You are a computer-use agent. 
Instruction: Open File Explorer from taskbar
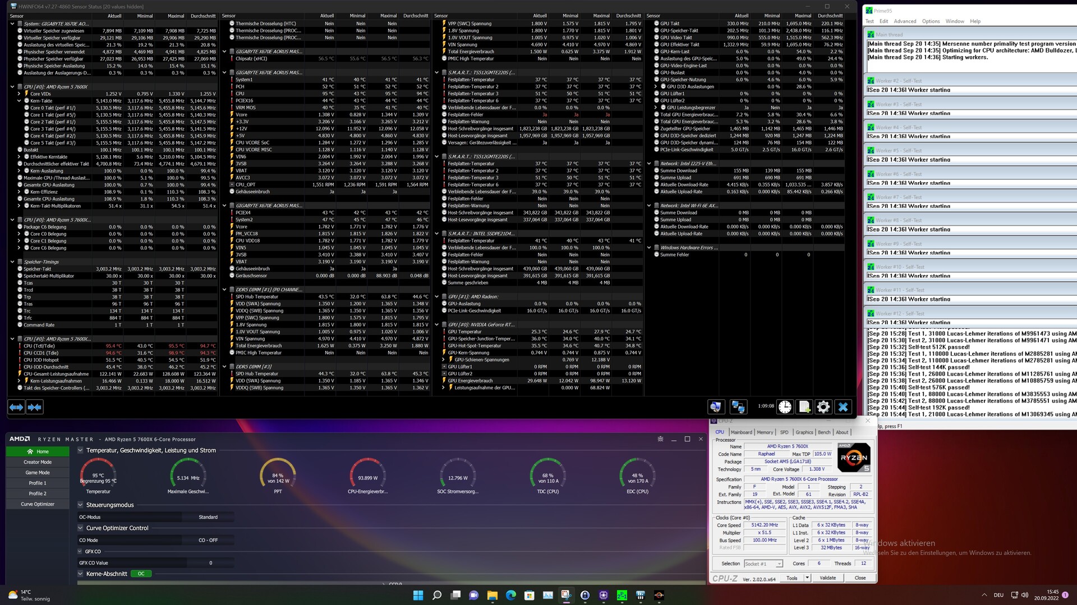(x=493, y=595)
